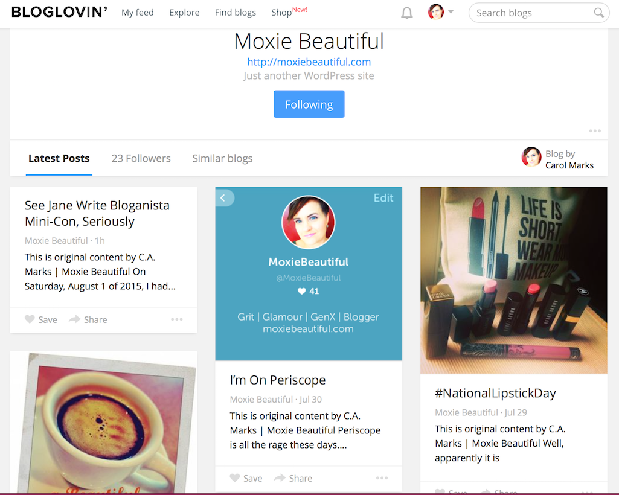
Task: Open more options on I'm On Periscope post
Action: (x=382, y=478)
